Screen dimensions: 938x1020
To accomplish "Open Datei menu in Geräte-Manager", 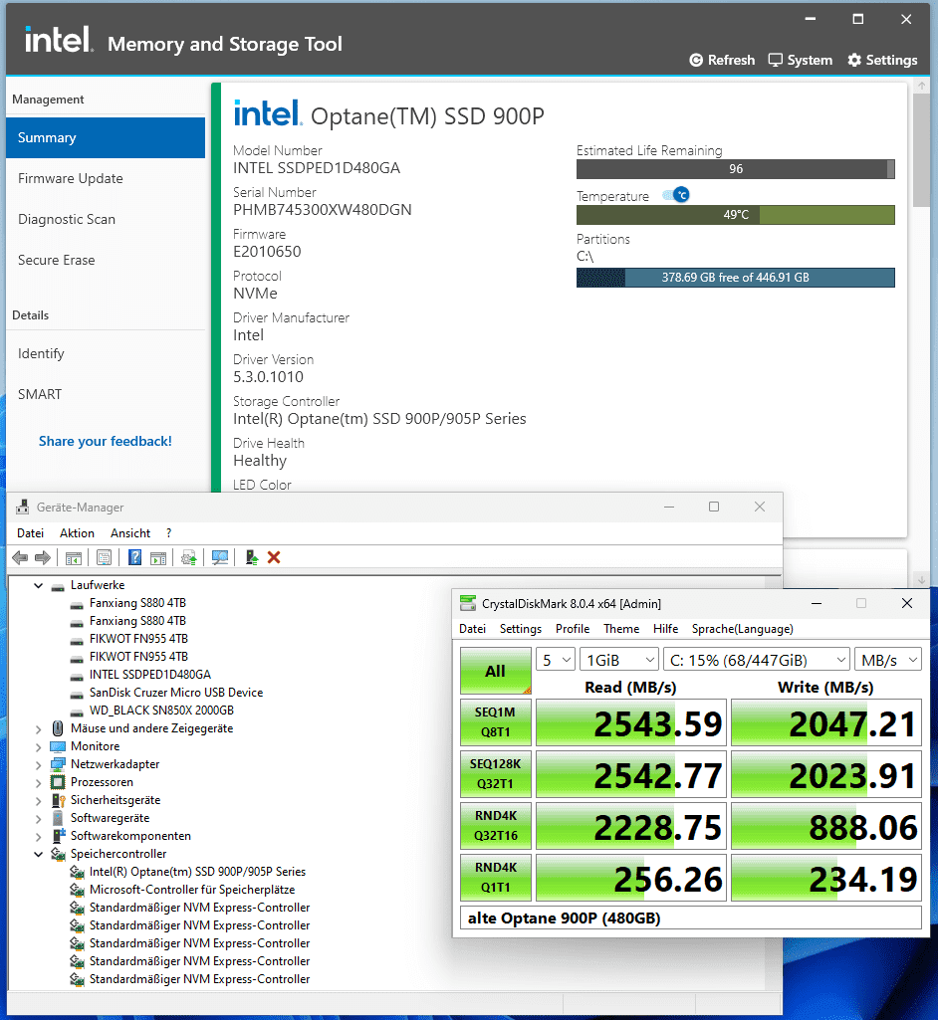I will 30,532.
